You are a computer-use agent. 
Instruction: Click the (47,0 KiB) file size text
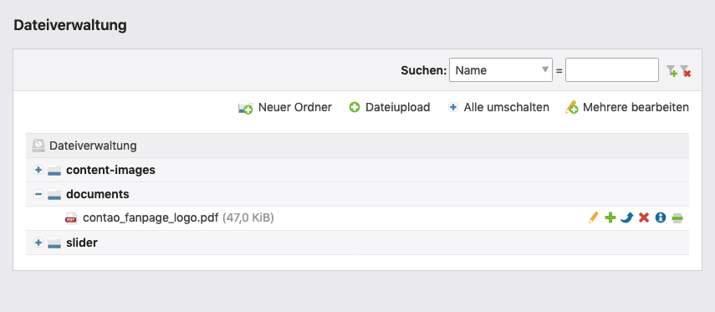[x=248, y=218]
